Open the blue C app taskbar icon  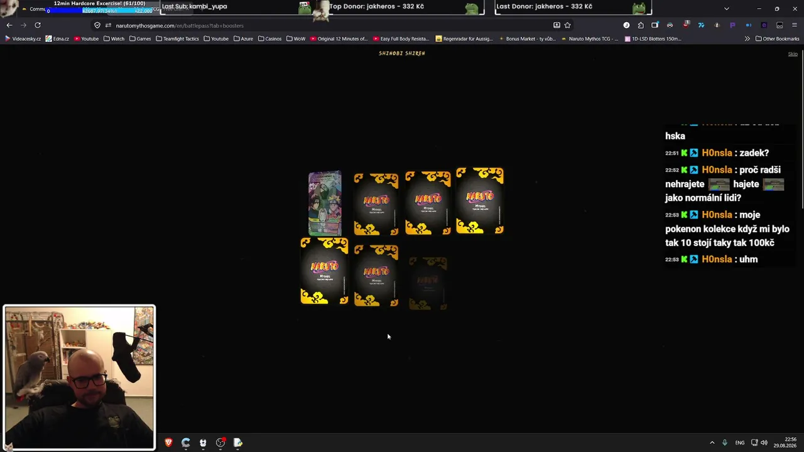(185, 443)
